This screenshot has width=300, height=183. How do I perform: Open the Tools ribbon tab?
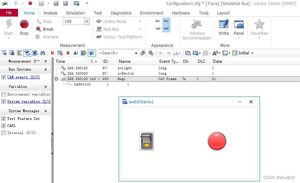tap(204, 13)
